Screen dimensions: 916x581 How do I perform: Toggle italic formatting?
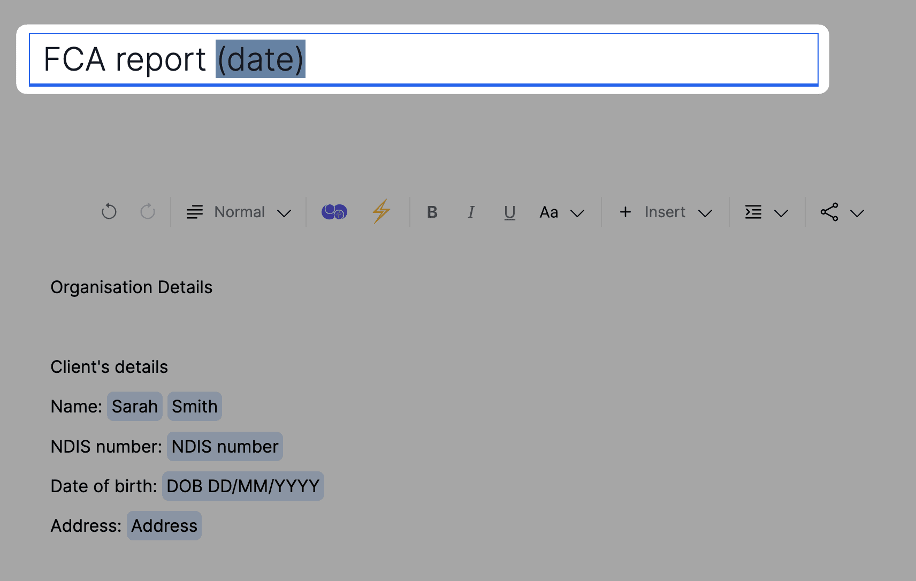pos(471,212)
